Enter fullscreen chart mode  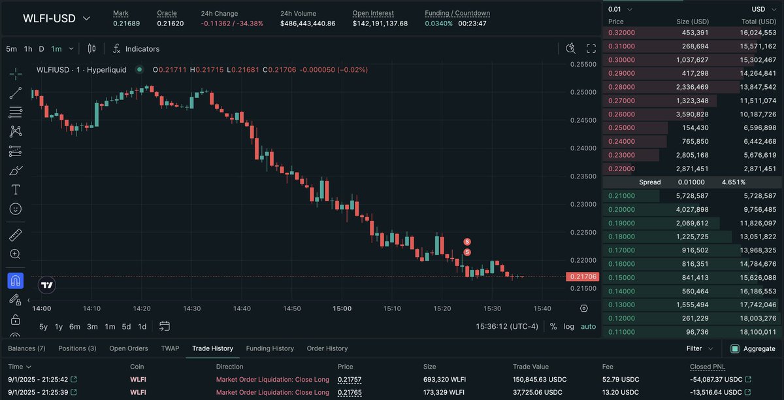click(x=591, y=48)
